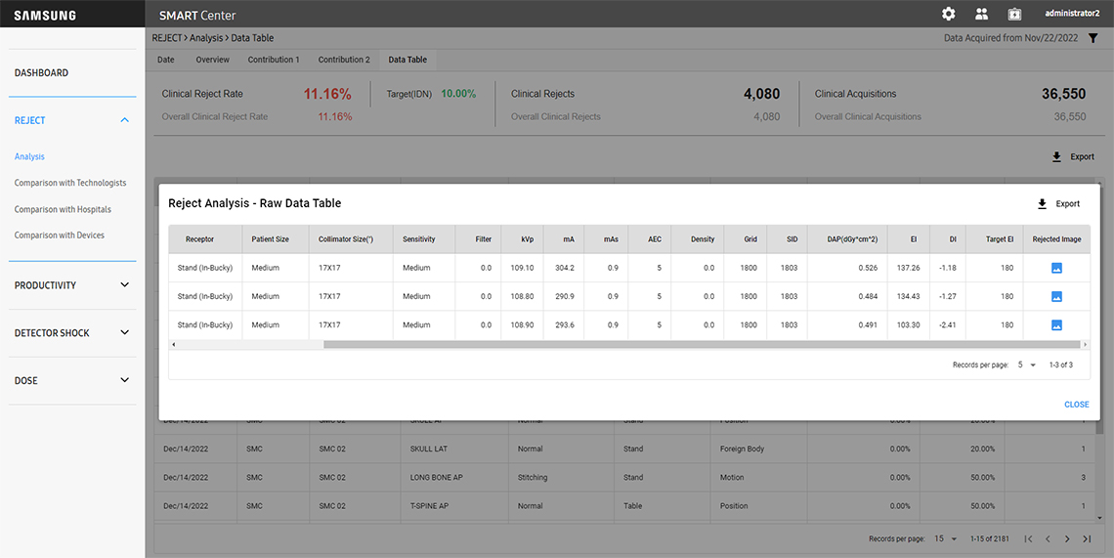The height and width of the screenshot is (558, 1114).
Task: Expand the PRODUCTIVITY sidebar section
Action: (124, 285)
